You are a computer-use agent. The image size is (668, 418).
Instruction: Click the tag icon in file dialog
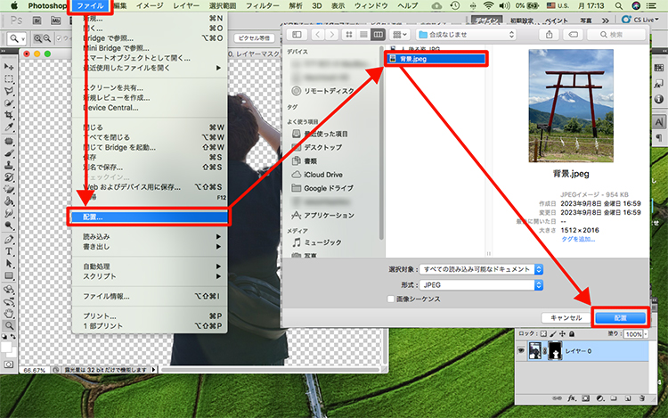tap(573, 35)
